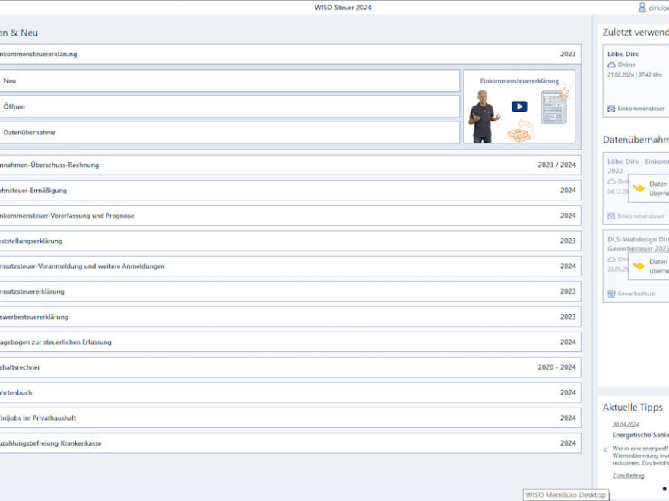This screenshot has height=501, width=669.
Task: Click Einkommensteuer icon in the 2022 Datenübernahme card
Action: pos(611,216)
